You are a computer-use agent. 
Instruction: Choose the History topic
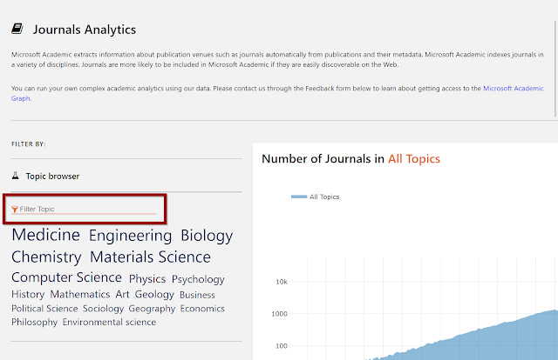28,294
